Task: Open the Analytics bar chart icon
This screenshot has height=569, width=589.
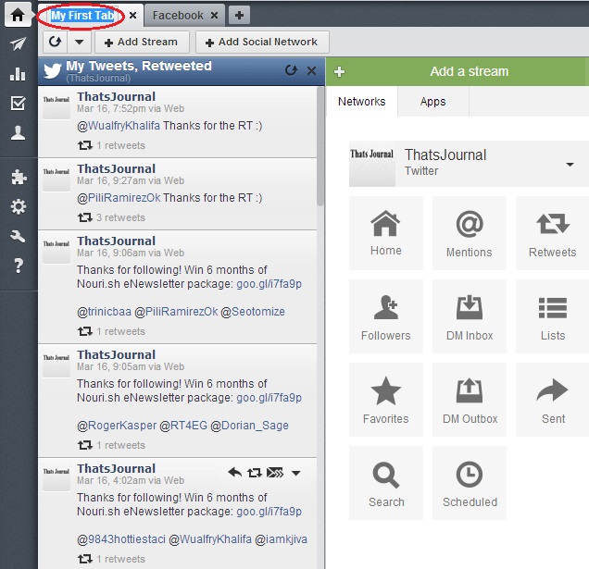Action: [18, 74]
